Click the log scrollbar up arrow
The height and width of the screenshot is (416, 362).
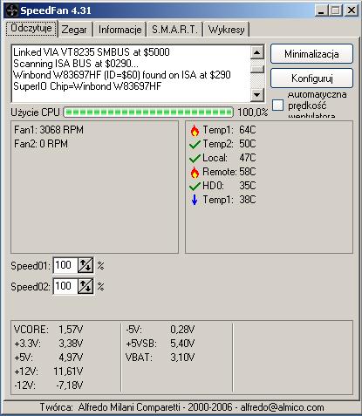257,52
